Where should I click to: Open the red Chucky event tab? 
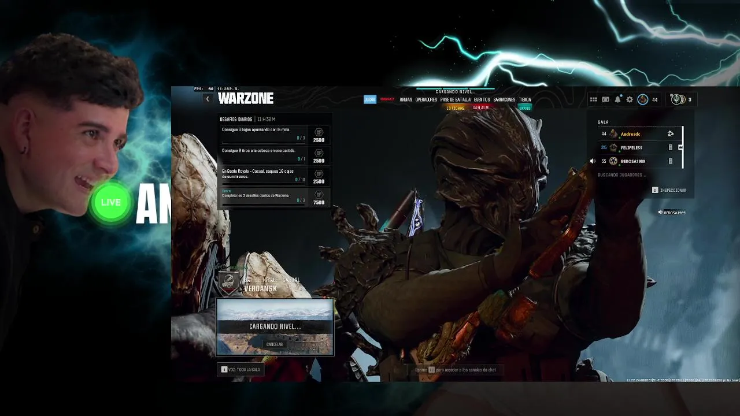(387, 99)
